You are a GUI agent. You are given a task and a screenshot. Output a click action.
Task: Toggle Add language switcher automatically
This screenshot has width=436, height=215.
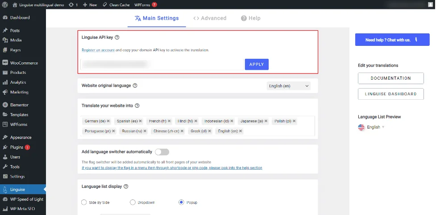pyautogui.click(x=162, y=152)
